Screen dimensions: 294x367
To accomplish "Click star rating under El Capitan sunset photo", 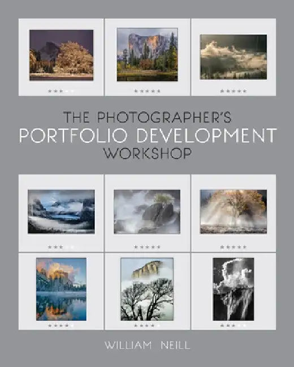I will [147, 91].
